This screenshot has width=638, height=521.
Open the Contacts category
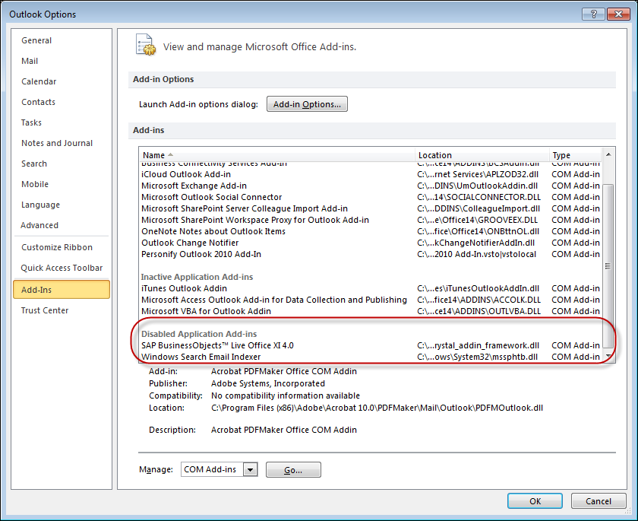pos(38,102)
